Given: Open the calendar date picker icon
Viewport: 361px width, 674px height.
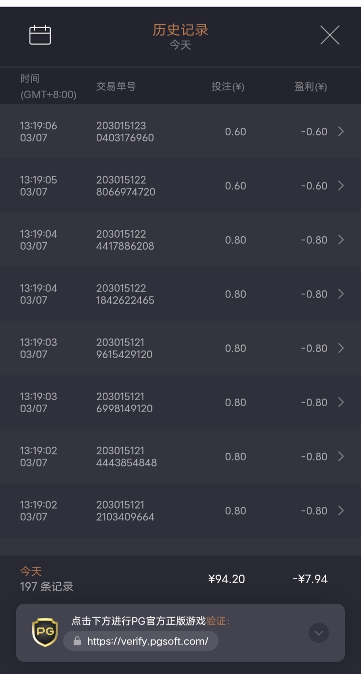Looking at the screenshot, I should coord(40,35).
